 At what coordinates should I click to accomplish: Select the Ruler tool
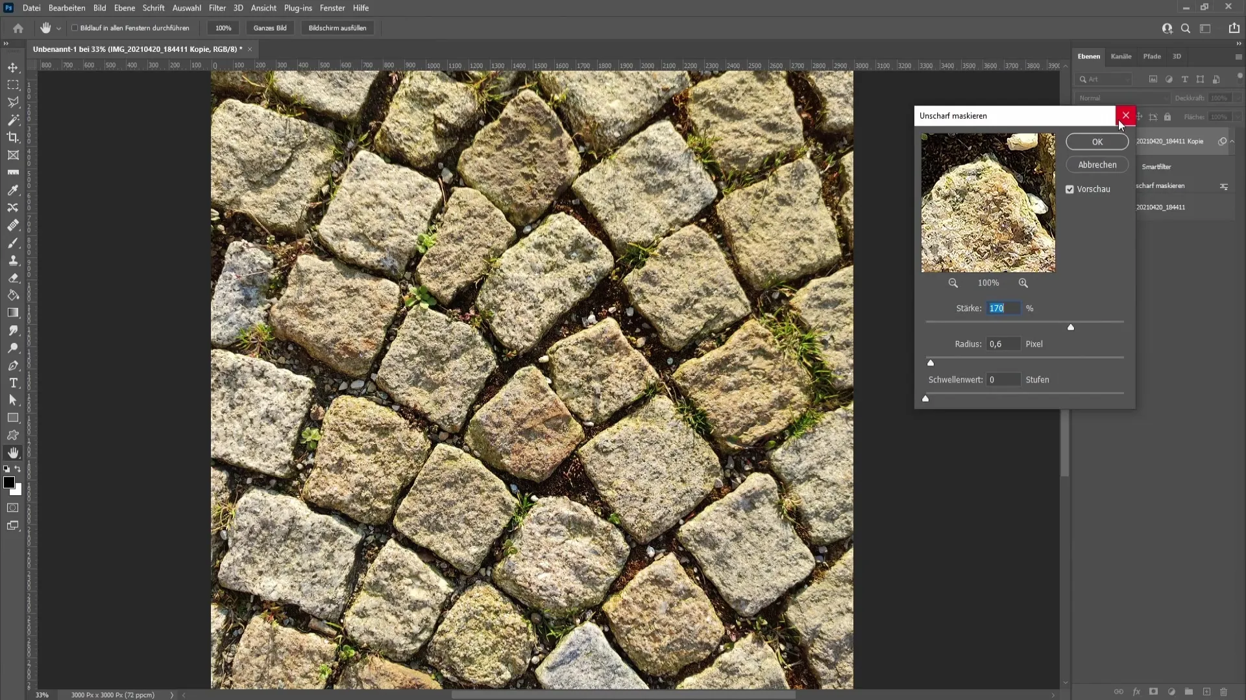[x=13, y=172]
